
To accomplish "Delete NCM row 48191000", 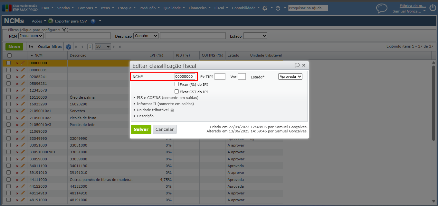I will (x=17, y=200).
